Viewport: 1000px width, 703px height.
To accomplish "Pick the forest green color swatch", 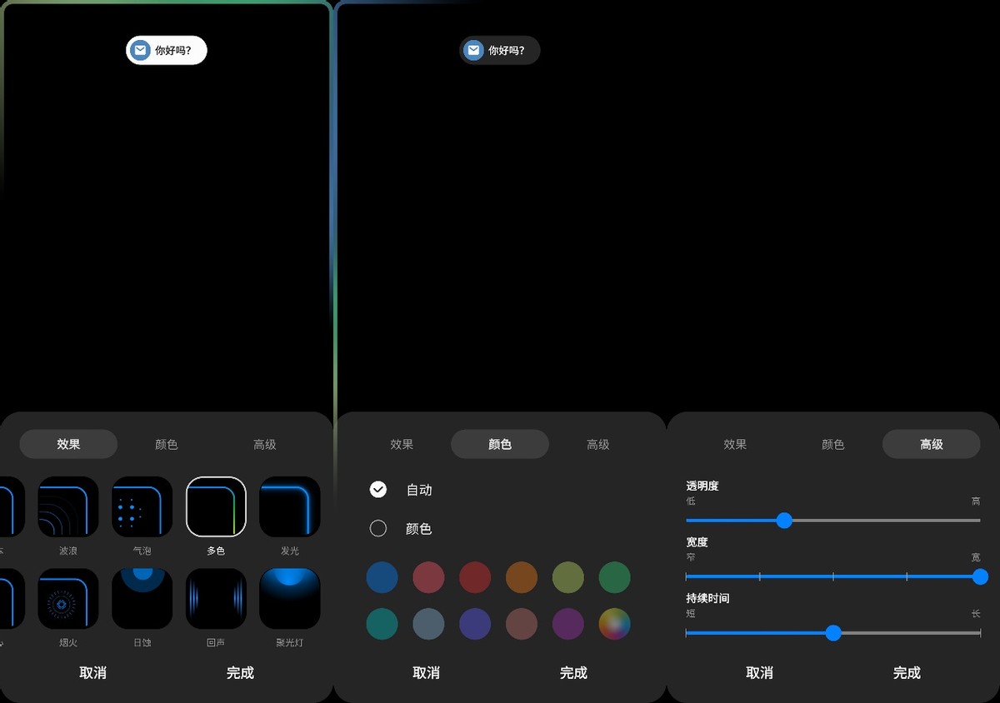I will 615,577.
